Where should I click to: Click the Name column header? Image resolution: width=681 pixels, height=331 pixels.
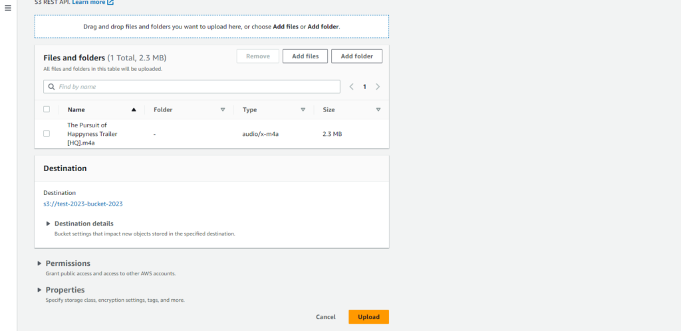pos(76,109)
